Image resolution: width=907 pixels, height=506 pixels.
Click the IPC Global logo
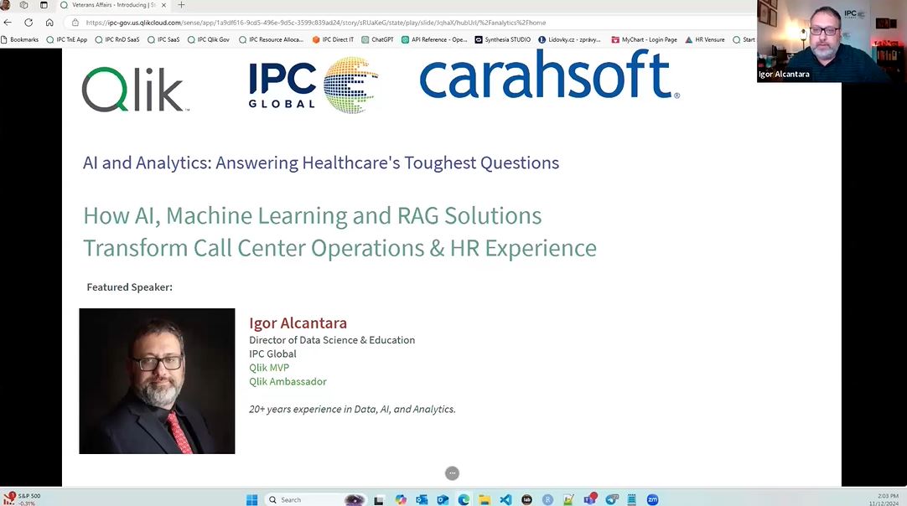click(x=313, y=85)
